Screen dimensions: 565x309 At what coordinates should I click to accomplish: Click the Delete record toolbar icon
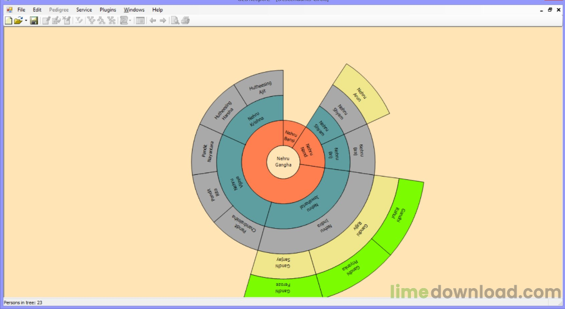coord(67,20)
